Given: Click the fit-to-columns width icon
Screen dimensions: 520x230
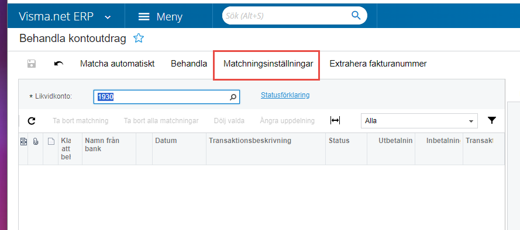Looking at the screenshot, I should [335, 121].
